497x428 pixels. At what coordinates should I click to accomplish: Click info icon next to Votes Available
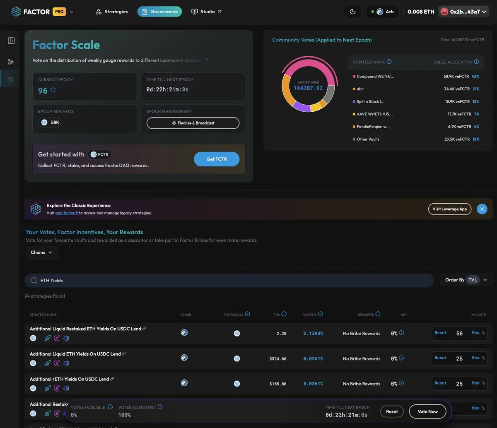tap(110, 407)
